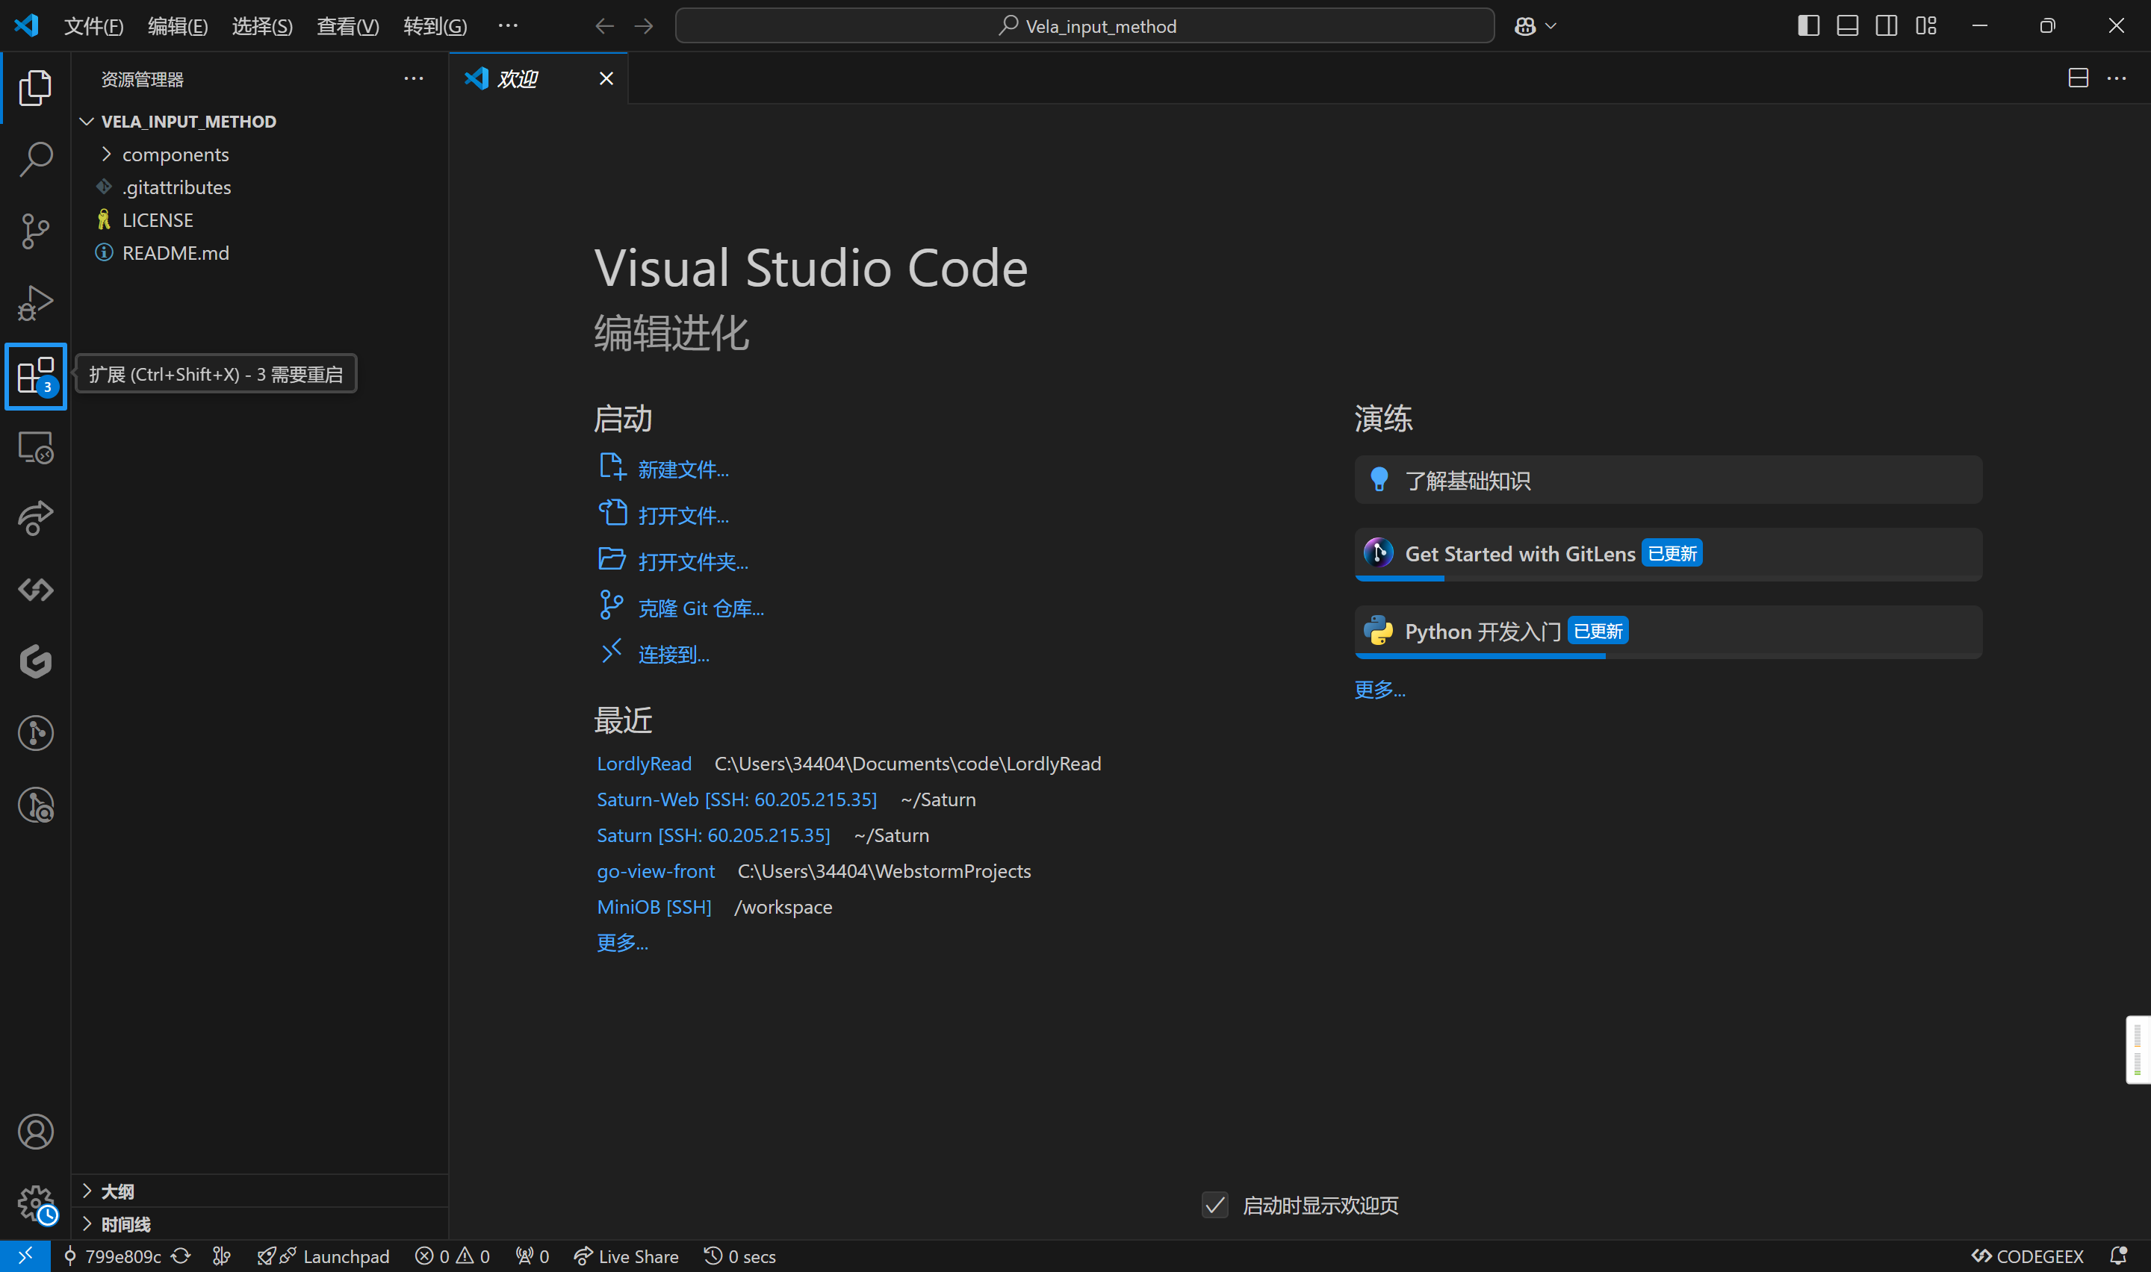Open 了解基础知识 walkthrough

tap(1668, 480)
